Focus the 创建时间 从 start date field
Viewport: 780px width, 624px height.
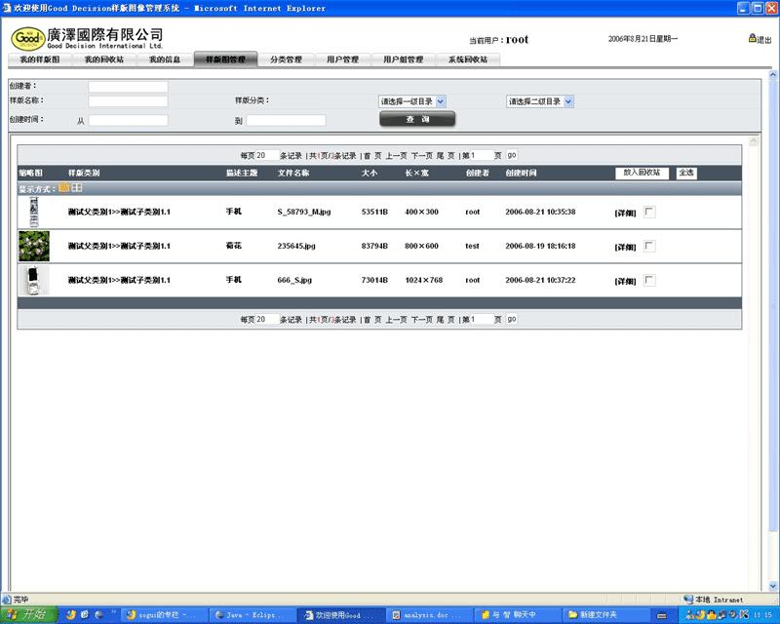coord(129,121)
